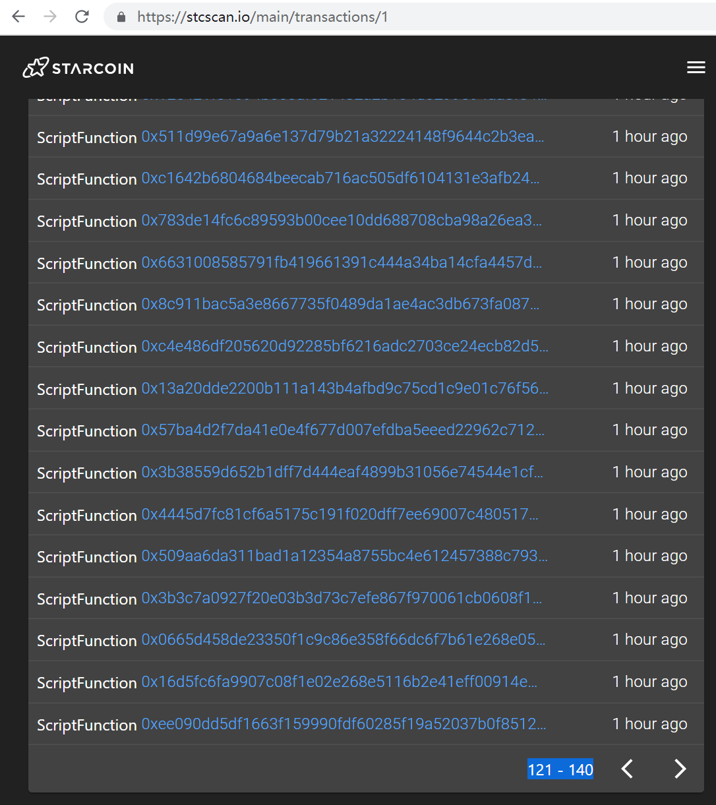Navigate back using the browser arrow
The width and height of the screenshot is (716, 805).
pos(18,16)
